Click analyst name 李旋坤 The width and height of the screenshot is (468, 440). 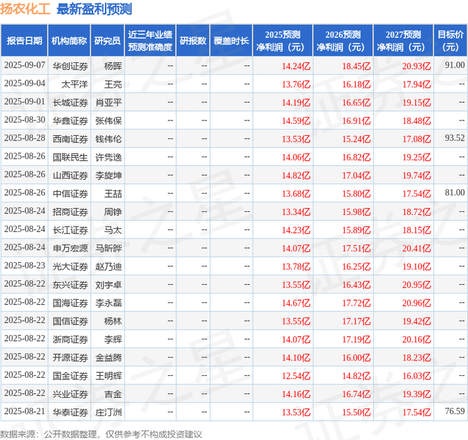[108, 175]
